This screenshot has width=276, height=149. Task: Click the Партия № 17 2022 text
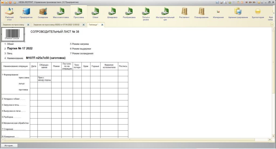click(x=20, y=48)
